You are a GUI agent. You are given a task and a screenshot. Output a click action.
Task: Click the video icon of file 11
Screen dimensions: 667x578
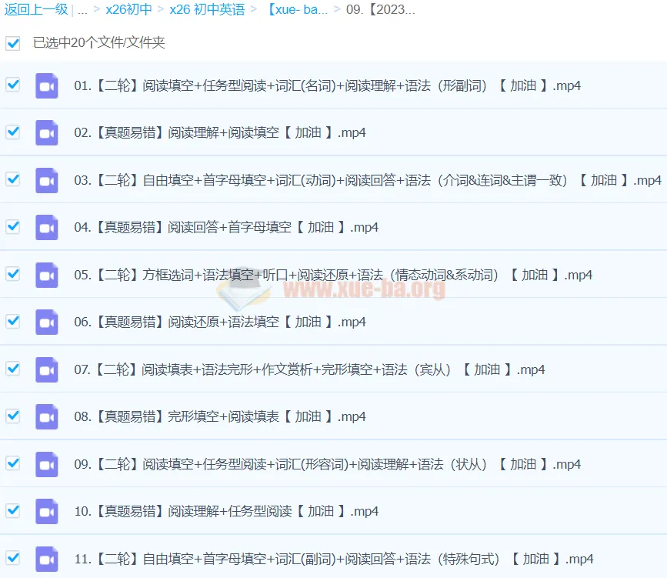click(x=47, y=559)
